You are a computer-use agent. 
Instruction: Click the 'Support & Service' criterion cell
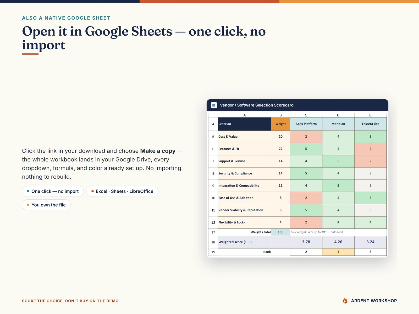coord(245,161)
